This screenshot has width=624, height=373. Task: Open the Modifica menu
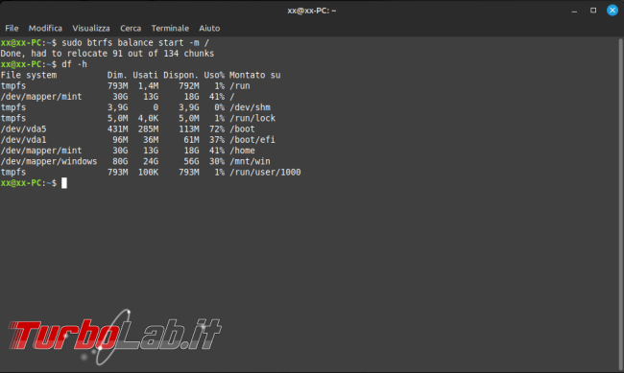click(45, 28)
